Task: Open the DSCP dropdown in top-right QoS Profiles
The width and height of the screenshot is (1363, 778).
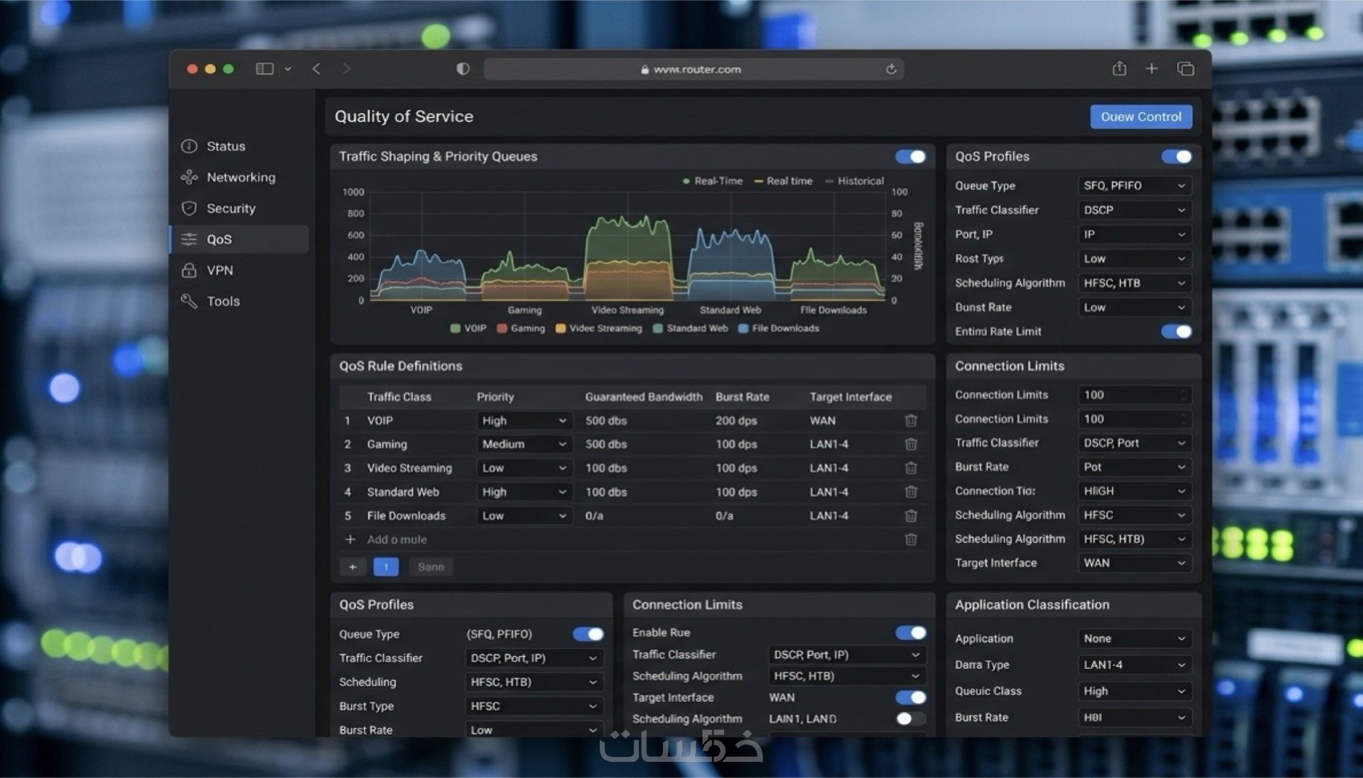Action: pyautogui.click(x=1134, y=210)
